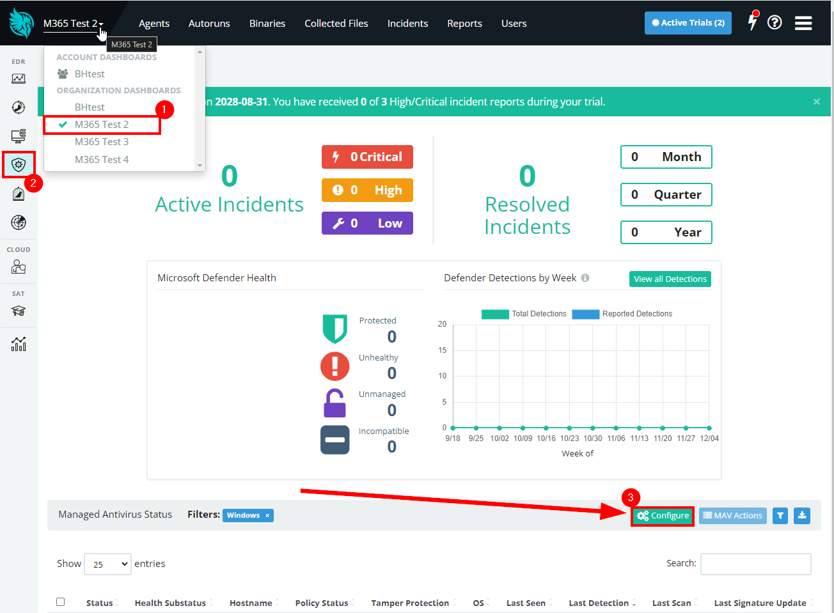The image size is (834, 613).
Task: Click the 0 High incidents button
Action: 367,190
